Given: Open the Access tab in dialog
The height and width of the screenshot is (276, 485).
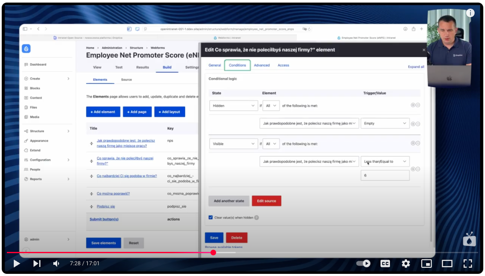Looking at the screenshot, I should tap(283, 65).
